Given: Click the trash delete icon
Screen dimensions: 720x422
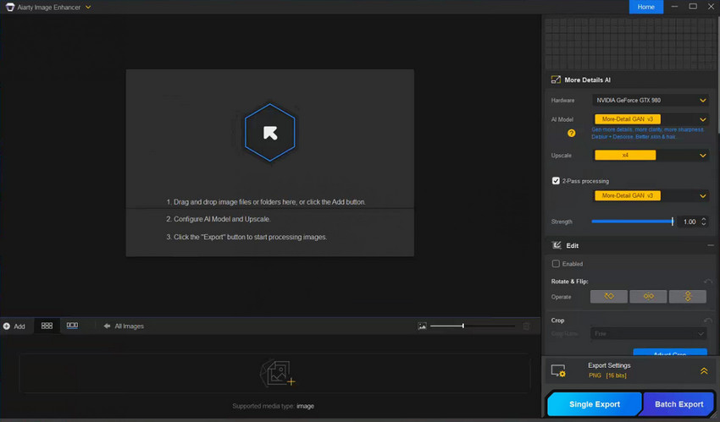Looking at the screenshot, I should pos(526,326).
